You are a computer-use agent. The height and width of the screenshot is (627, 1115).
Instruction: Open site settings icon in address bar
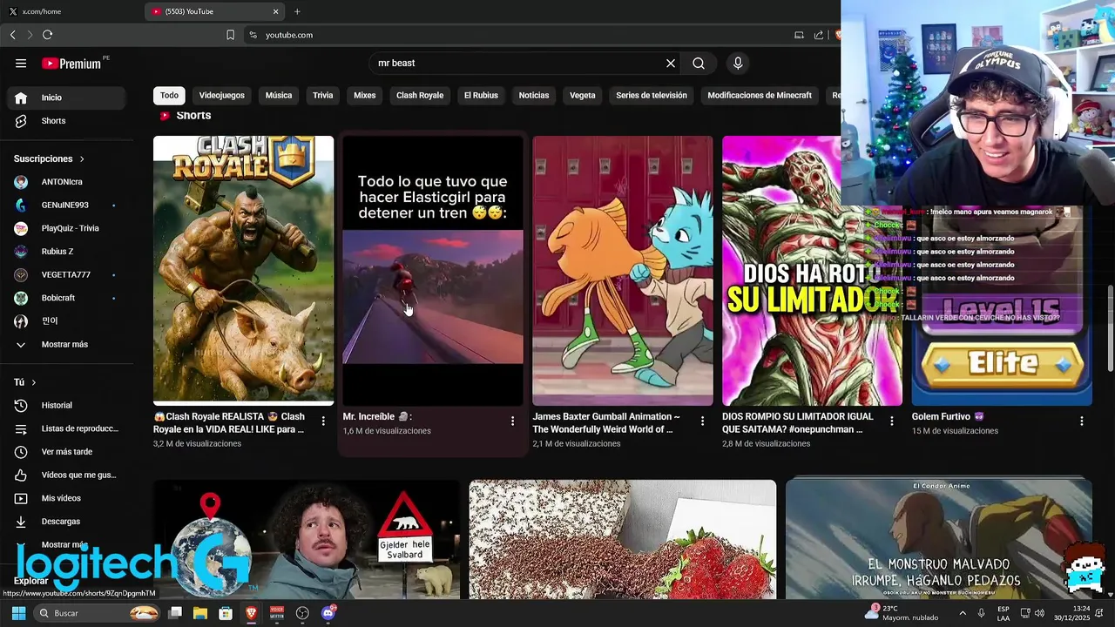tap(253, 35)
